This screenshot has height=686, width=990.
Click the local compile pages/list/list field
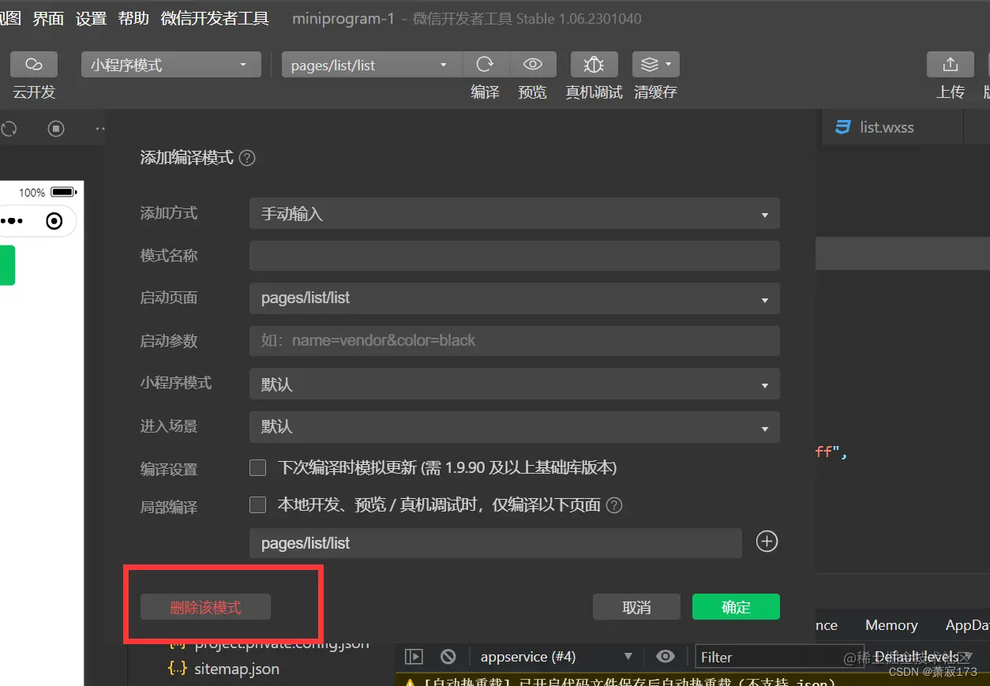(x=496, y=543)
